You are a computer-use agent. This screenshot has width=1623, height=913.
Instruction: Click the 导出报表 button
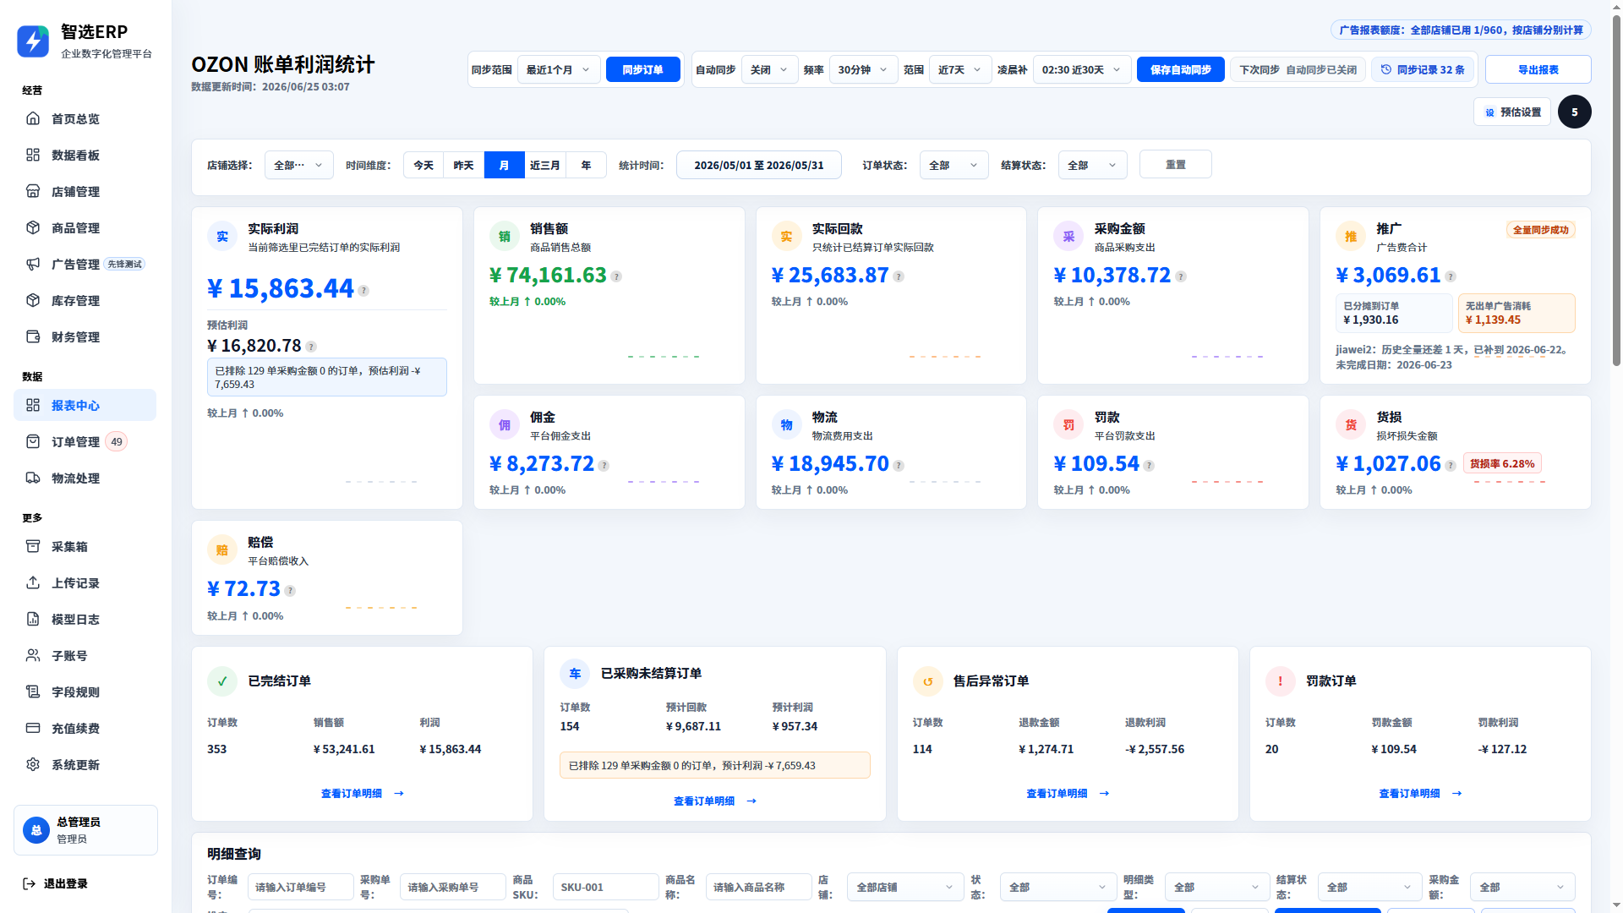[x=1538, y=69]
